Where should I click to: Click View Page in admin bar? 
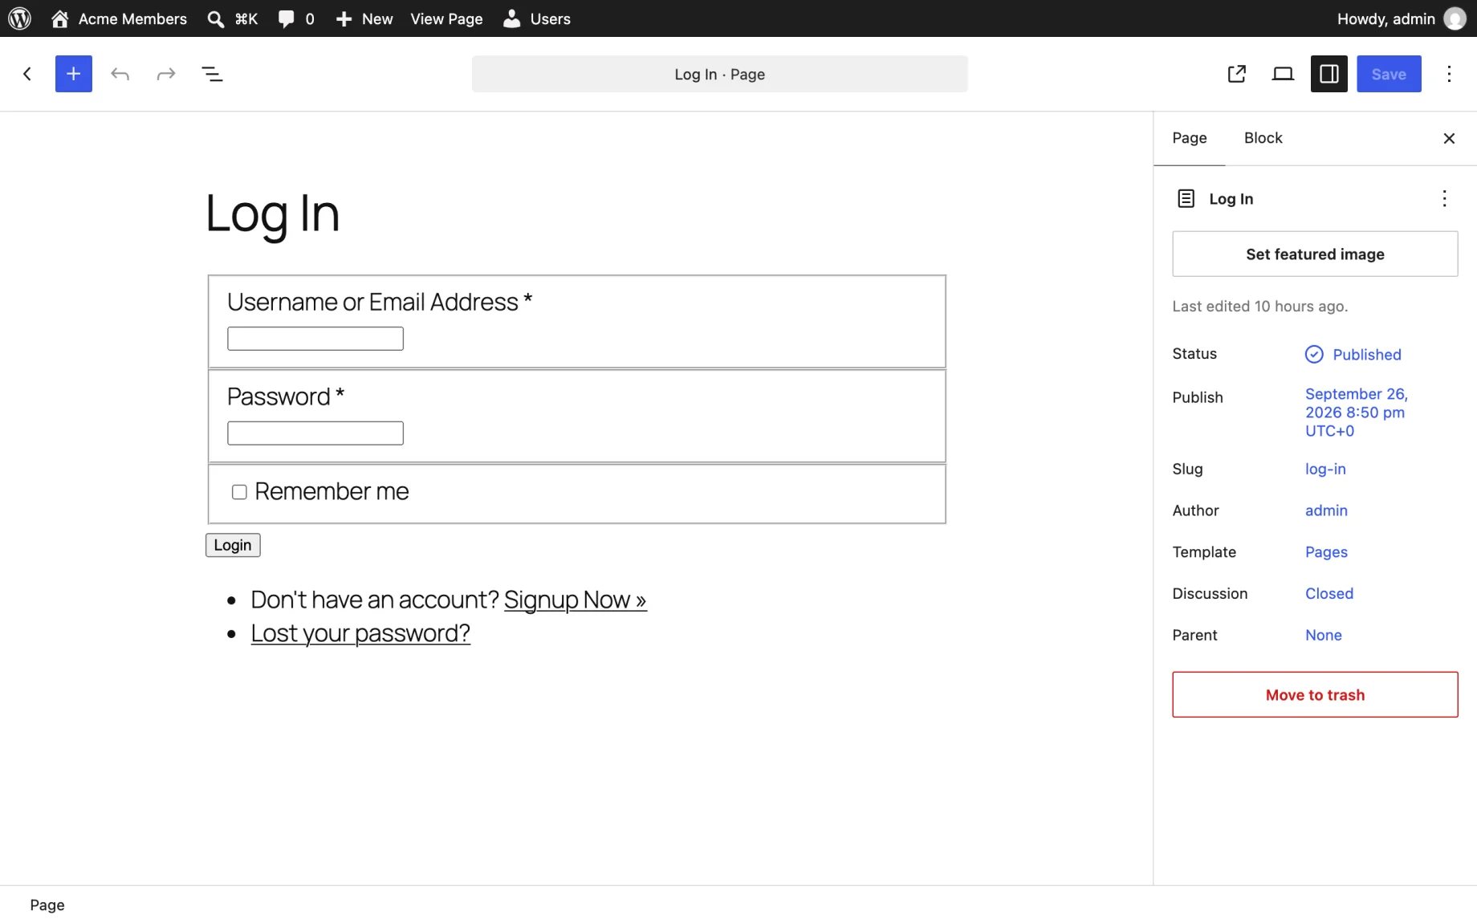[x=446, y=18]
